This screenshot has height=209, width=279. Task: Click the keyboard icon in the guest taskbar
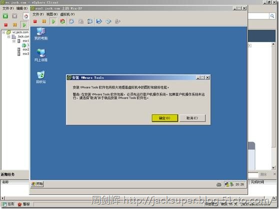[219, 185]
